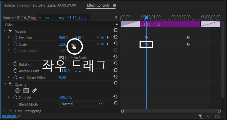Click right handle of timeline zoom bar

[219, 111]
